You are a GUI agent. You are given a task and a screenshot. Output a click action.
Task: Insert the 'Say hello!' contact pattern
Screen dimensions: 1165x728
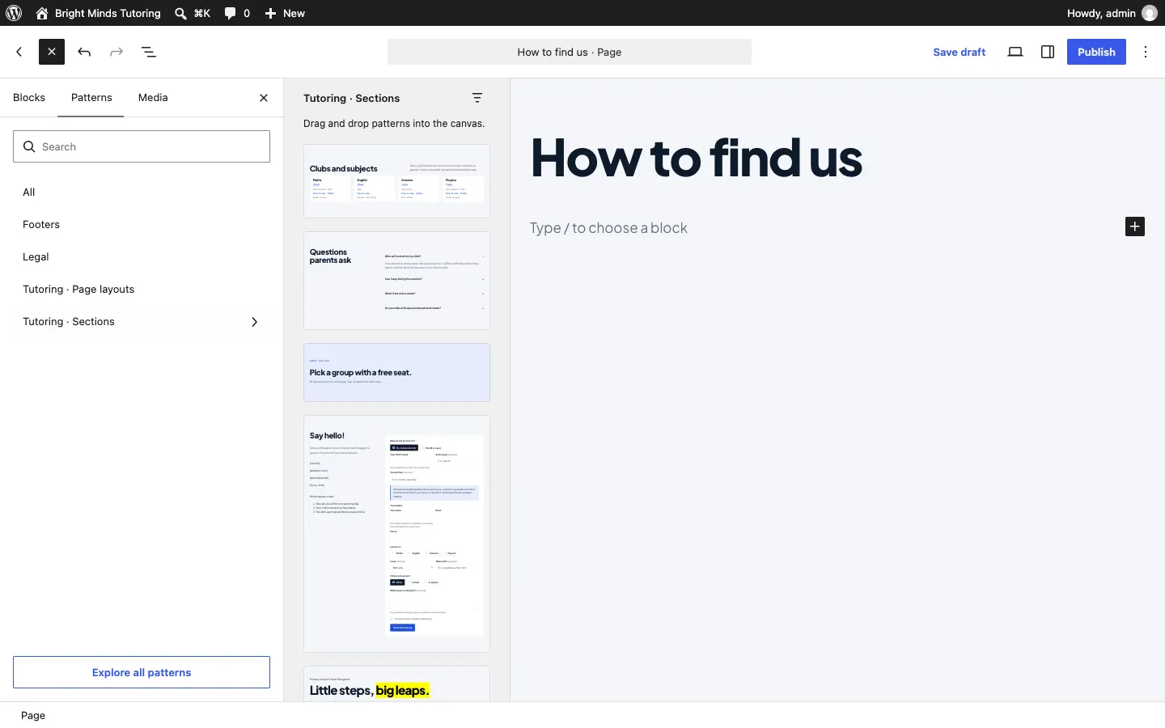(x=396, y=534)
